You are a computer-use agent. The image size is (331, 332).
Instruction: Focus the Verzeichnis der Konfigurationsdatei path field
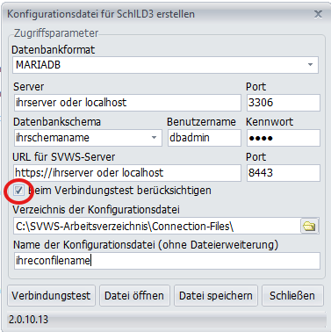click(157, 226)
